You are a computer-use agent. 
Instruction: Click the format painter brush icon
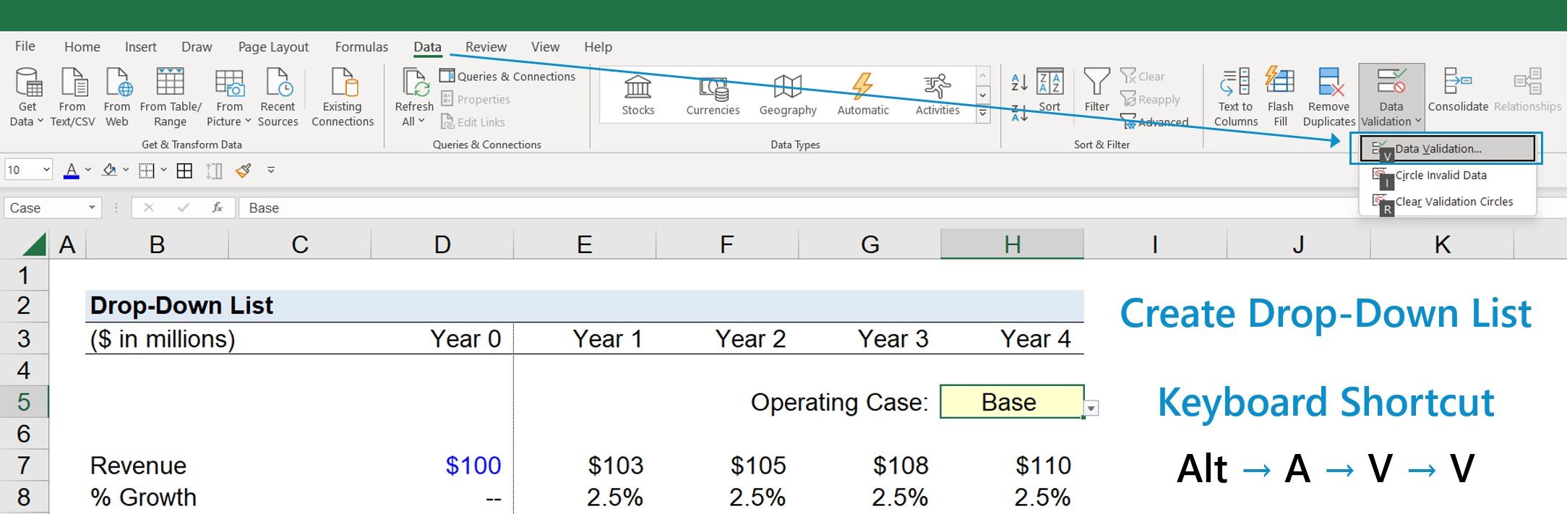[x=244, y=171]
